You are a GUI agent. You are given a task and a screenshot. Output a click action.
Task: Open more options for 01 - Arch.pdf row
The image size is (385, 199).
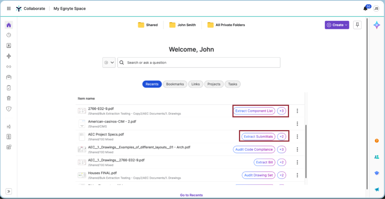click(297, 149)
